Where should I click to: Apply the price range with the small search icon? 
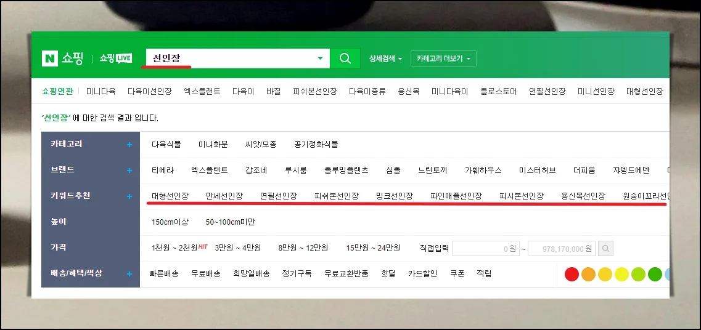click(x=606, y=248)
